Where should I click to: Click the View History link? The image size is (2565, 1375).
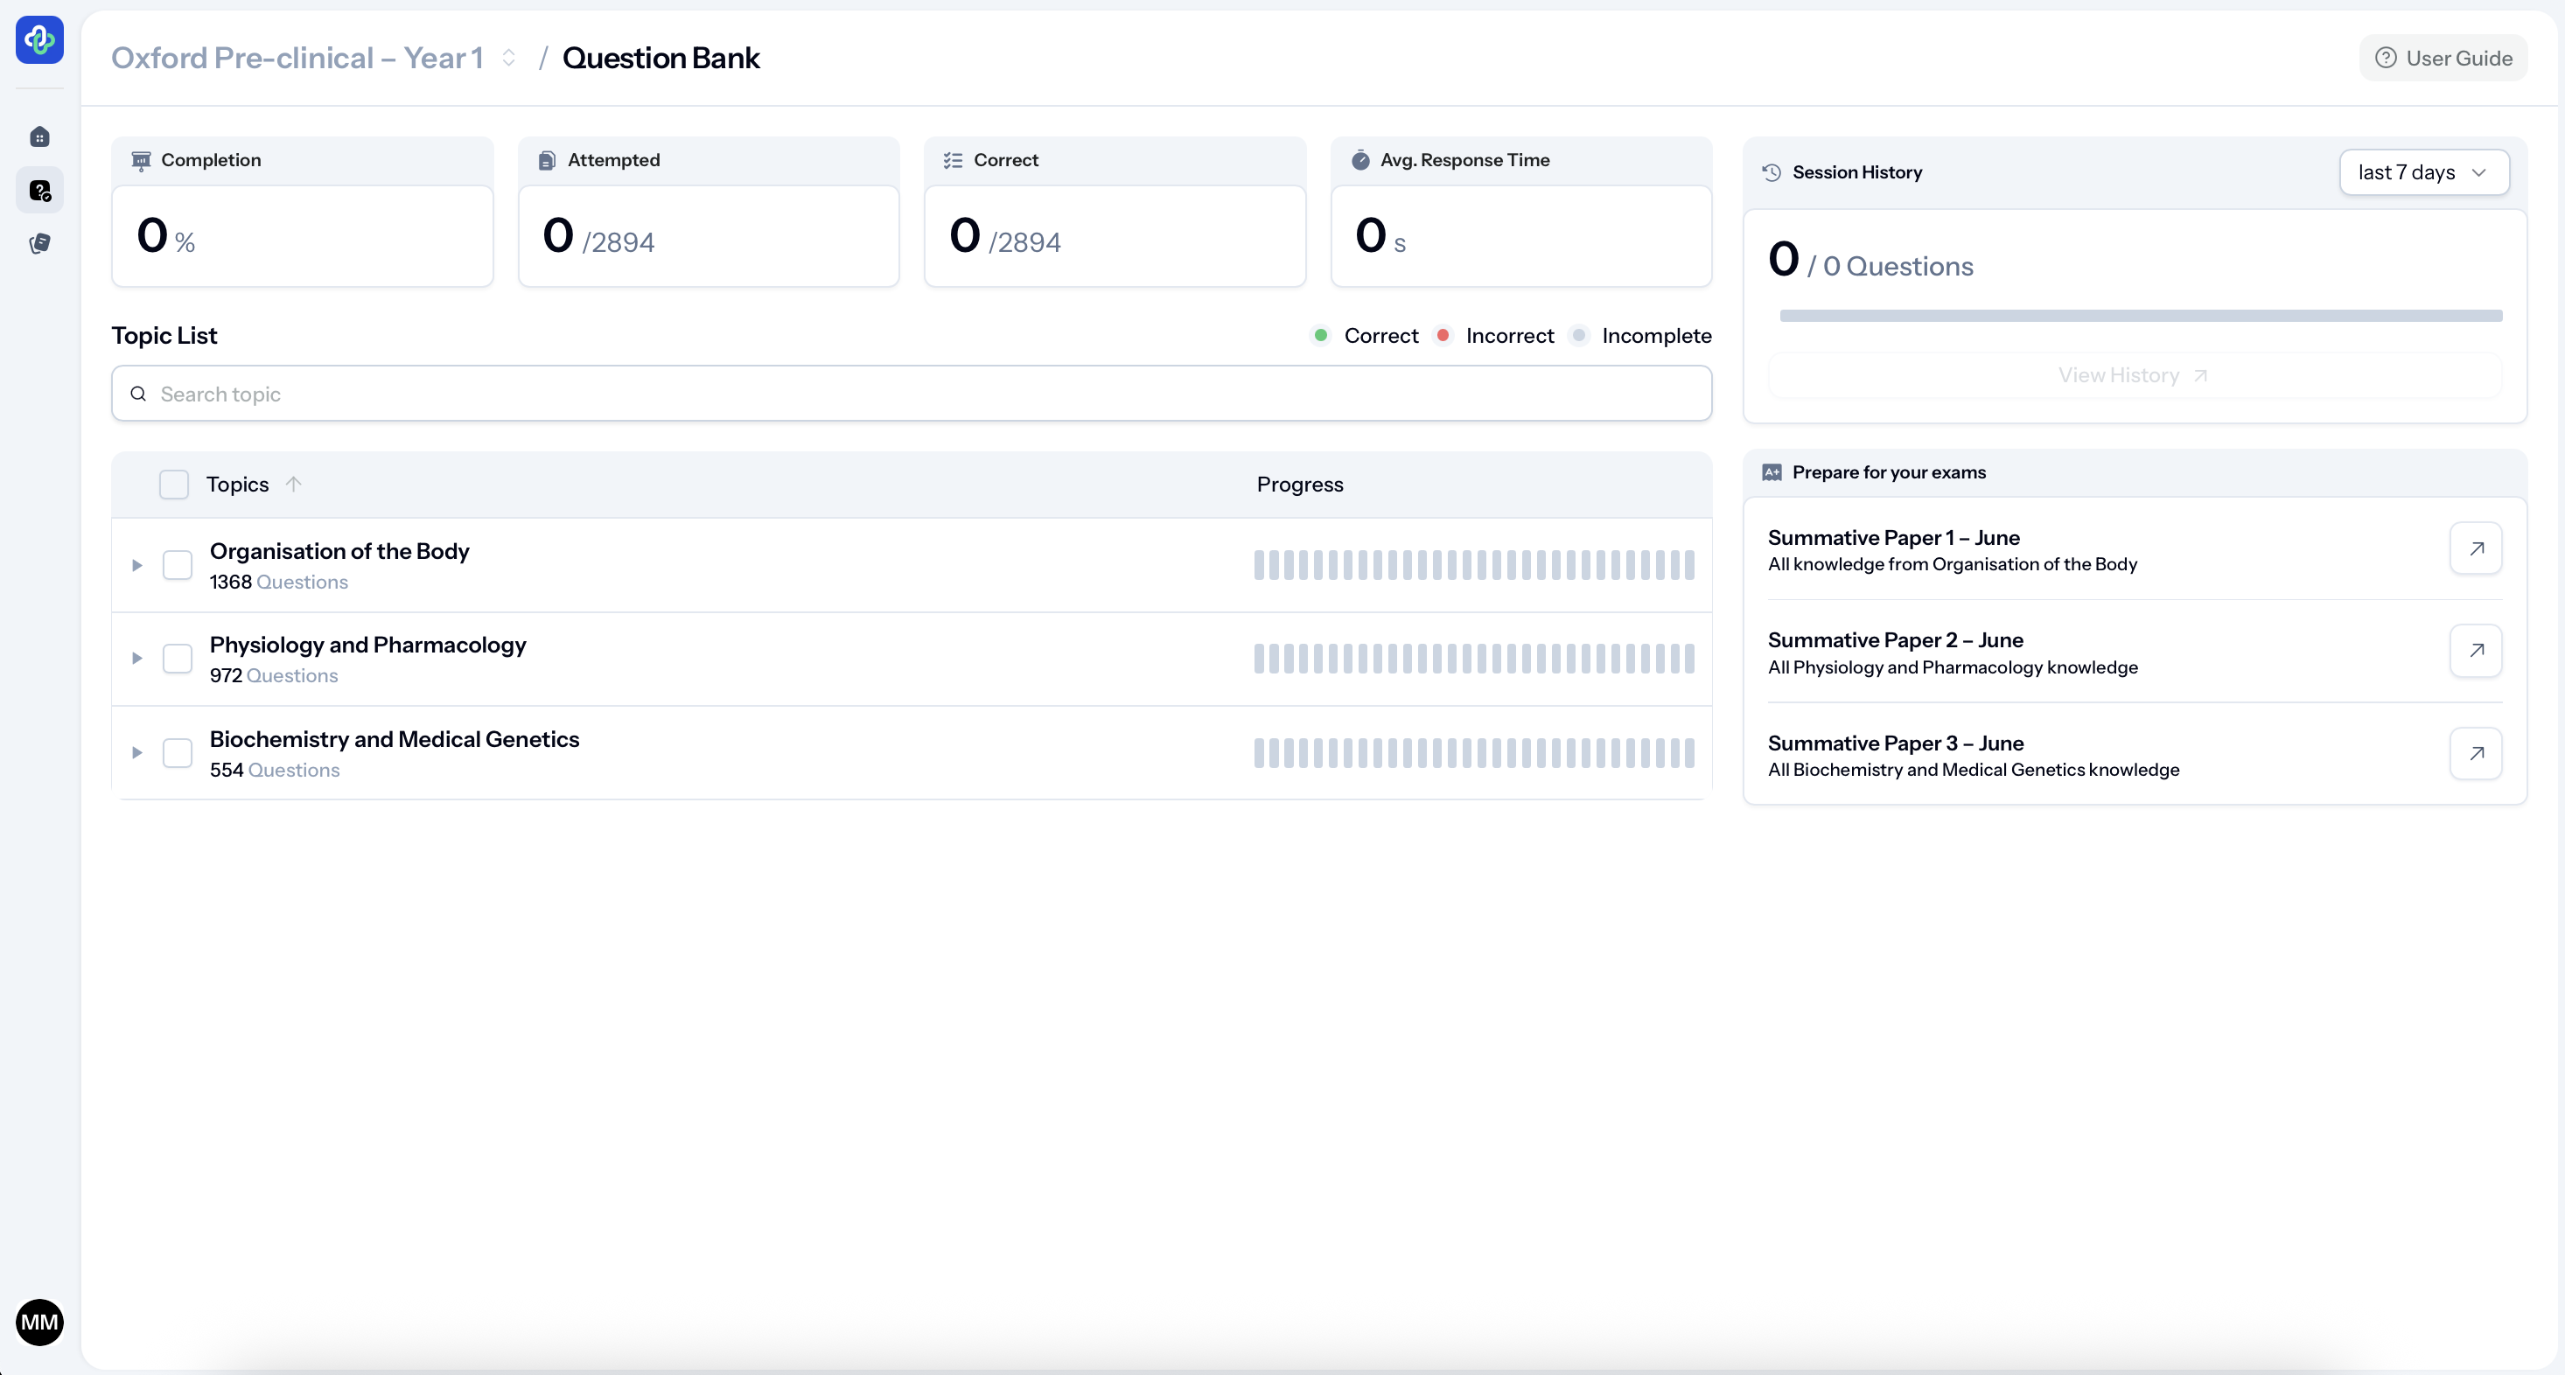(x=2133, y=375)
